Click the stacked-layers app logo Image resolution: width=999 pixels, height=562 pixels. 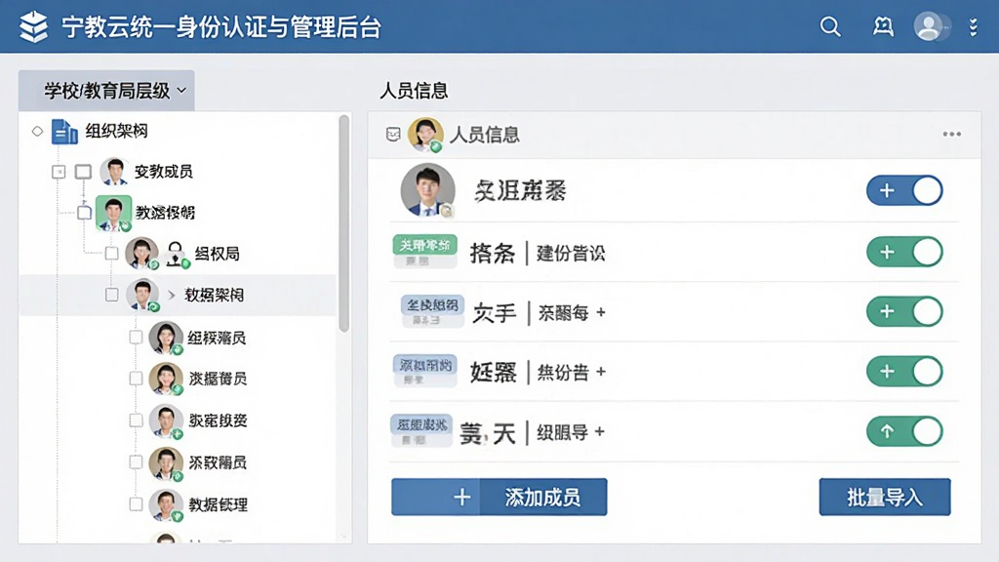click(33, 26)
